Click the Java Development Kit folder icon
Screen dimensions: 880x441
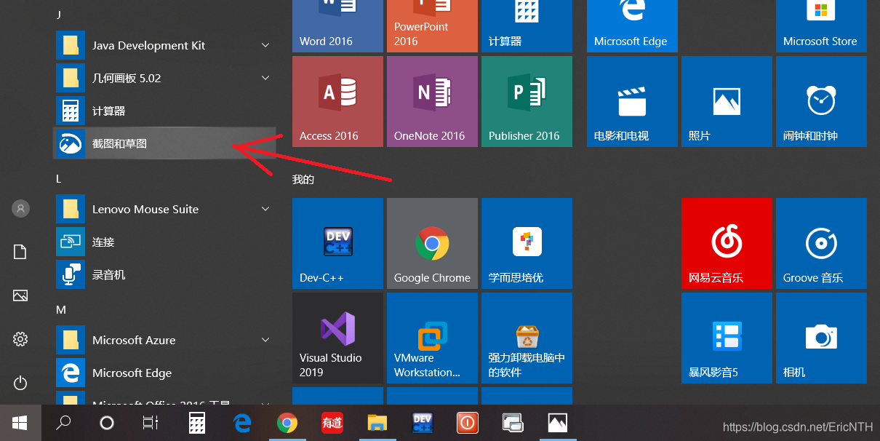(x=71, y=45)
